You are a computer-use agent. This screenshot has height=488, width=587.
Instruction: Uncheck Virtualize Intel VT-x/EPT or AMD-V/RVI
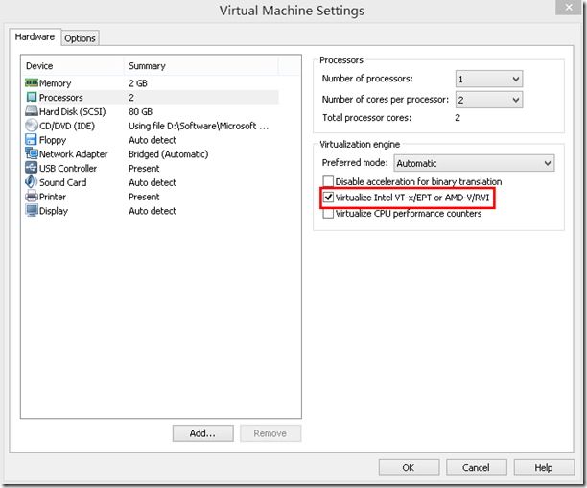[x=329, y=198]
